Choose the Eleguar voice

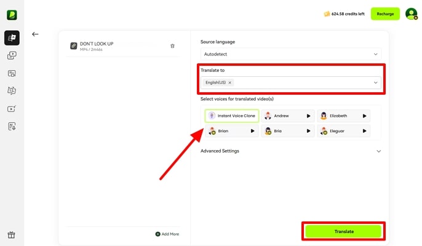coord(343,131)
